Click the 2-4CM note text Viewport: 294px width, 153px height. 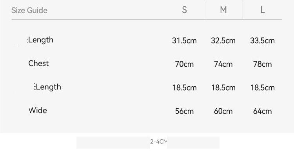click(158, 142)
